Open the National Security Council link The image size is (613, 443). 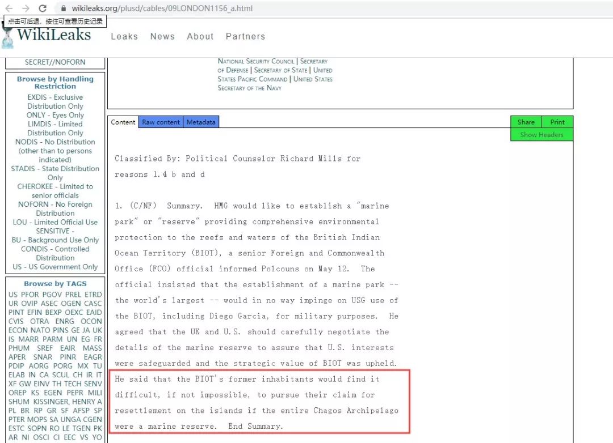256,61
